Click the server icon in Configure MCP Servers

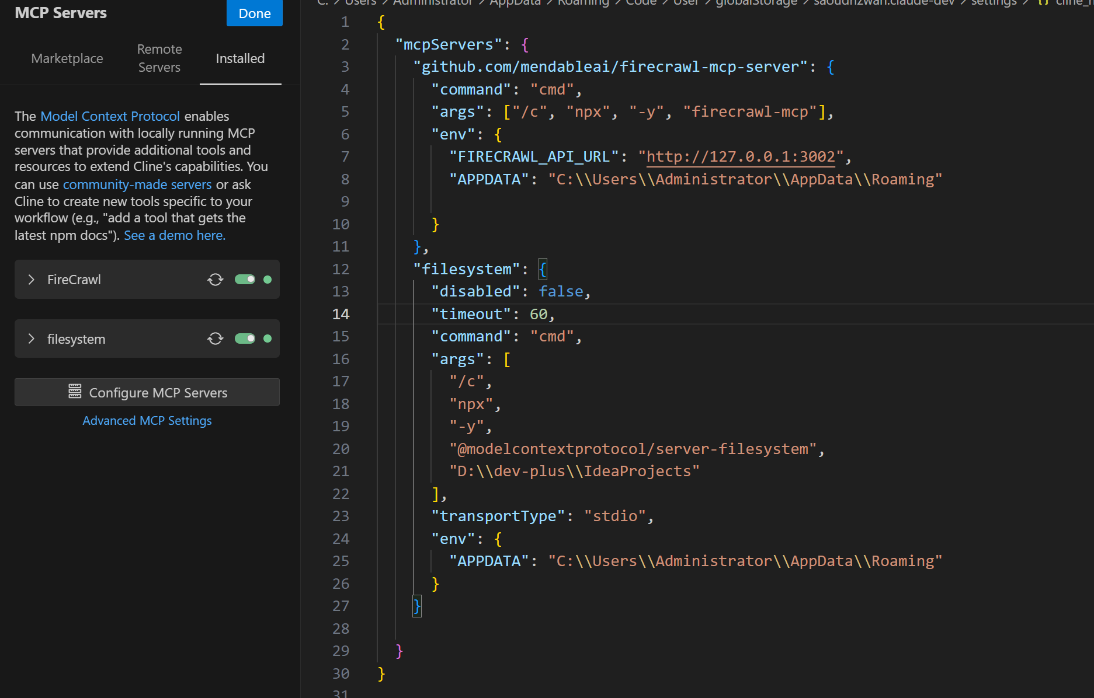point(75,392)
